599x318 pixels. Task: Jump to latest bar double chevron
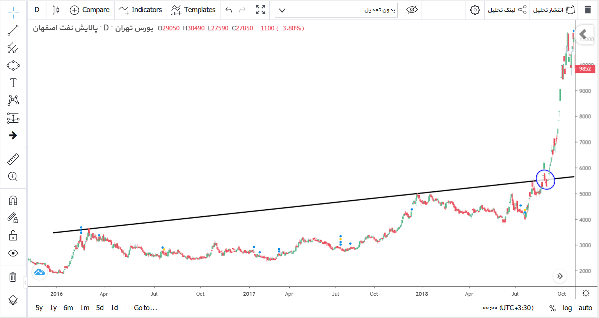coord(560,276)
